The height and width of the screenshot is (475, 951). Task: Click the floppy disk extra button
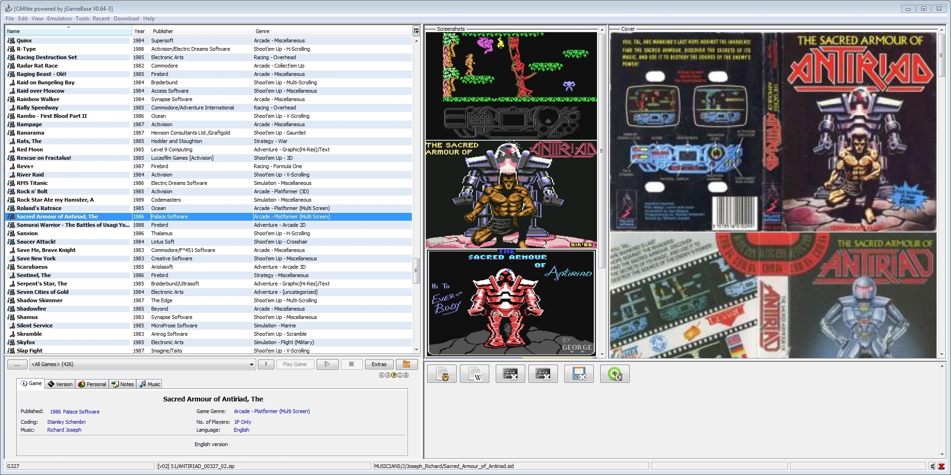[579, 374]
